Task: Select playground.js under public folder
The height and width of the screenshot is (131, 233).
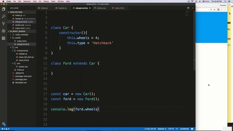Action: 23,44
